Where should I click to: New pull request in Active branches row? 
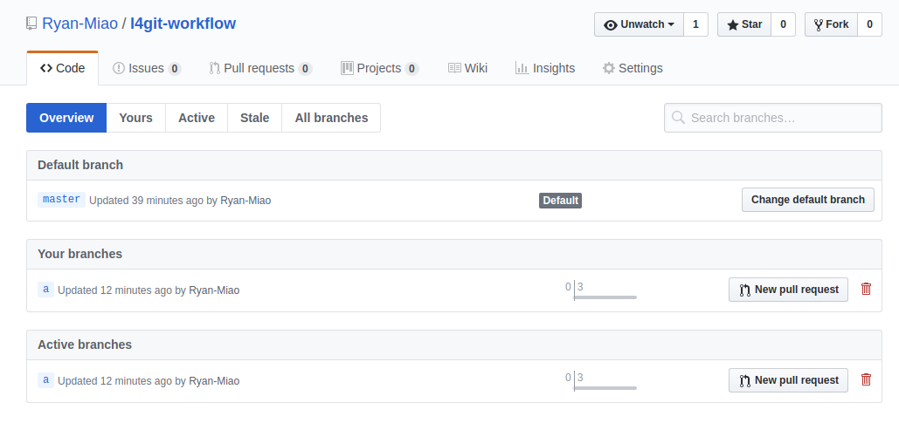coord(788,380)
